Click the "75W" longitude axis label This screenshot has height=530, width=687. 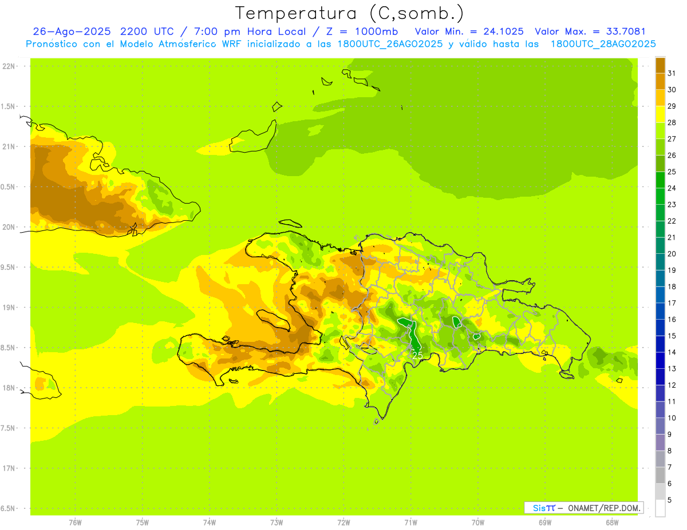(x=143, y=523)
